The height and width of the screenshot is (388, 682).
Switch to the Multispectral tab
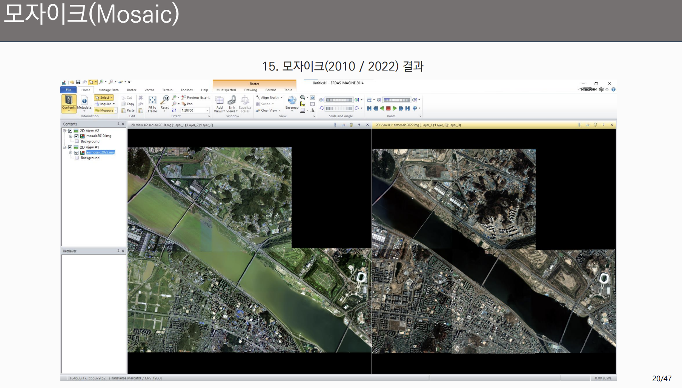[x=226, y=90]
